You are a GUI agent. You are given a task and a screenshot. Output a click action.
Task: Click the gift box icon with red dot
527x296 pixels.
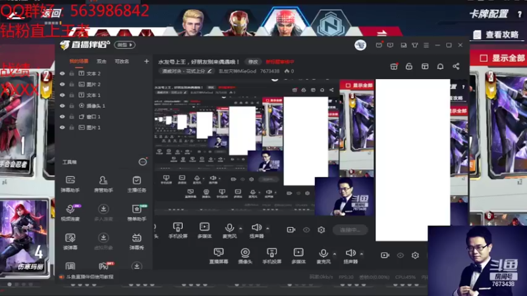click(394, 66)
